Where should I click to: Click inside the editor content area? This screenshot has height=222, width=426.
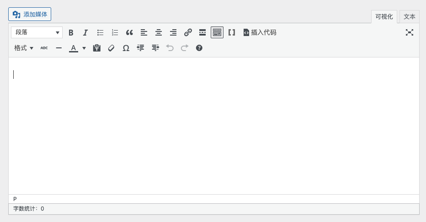point(213,125)
